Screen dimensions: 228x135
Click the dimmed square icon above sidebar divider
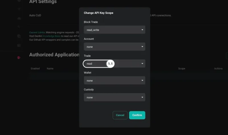pos(19,45)
